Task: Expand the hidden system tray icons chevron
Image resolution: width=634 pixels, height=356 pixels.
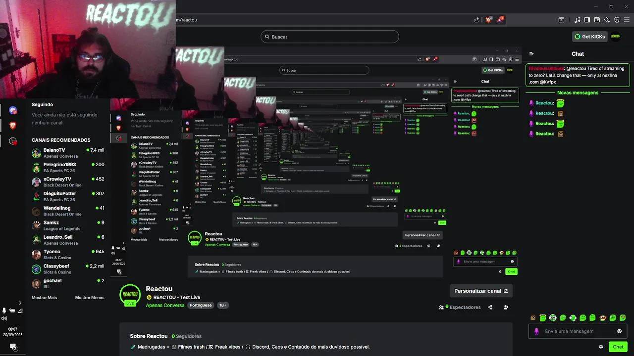Action: tap(20, 303)
